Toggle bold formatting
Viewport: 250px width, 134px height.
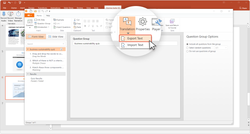pos(85,26)
